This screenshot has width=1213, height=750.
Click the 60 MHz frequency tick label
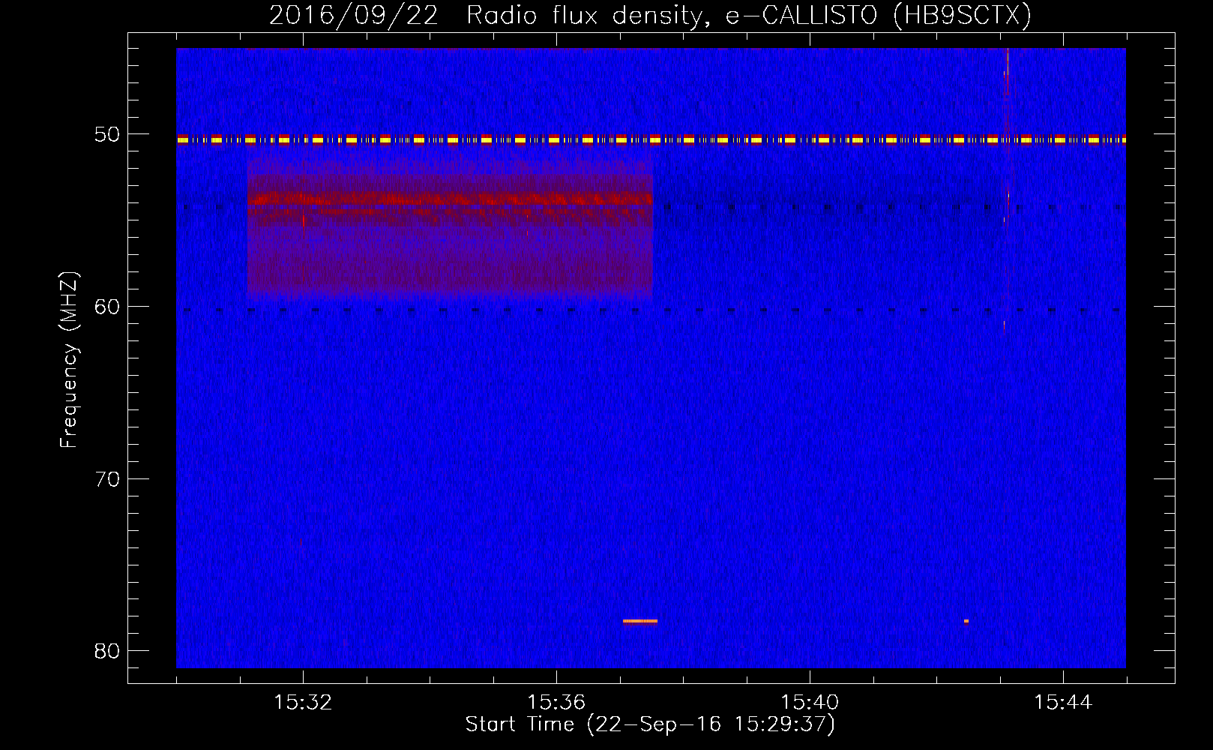(x=107, y=306)
